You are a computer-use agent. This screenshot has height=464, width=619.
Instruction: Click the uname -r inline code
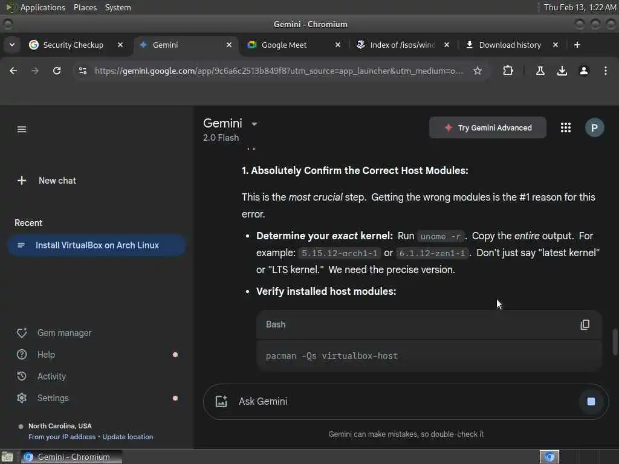441,236
